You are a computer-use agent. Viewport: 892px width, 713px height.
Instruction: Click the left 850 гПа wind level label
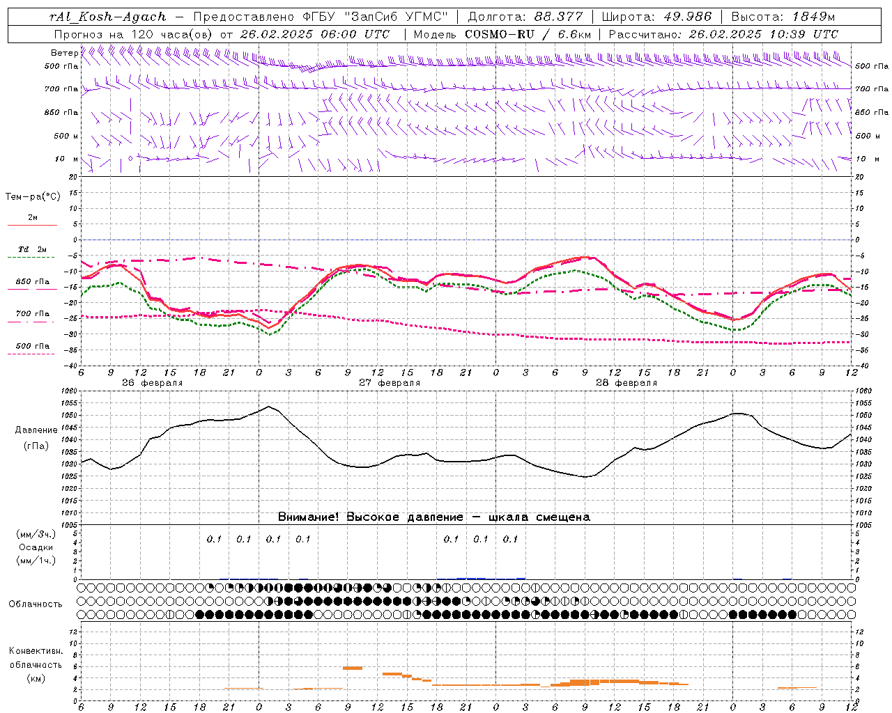[61, 112]
